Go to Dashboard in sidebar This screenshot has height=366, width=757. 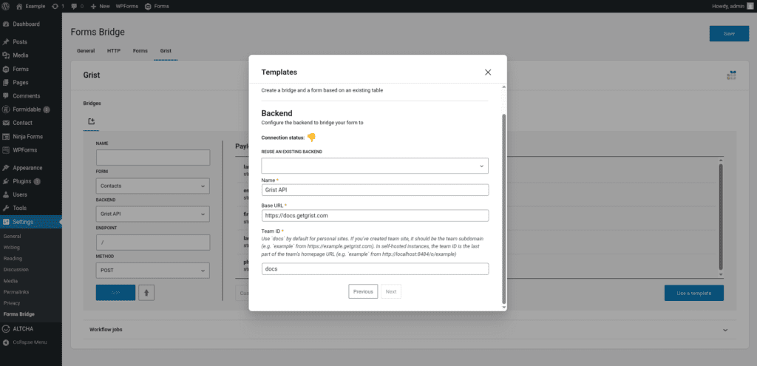click(31, 24)
